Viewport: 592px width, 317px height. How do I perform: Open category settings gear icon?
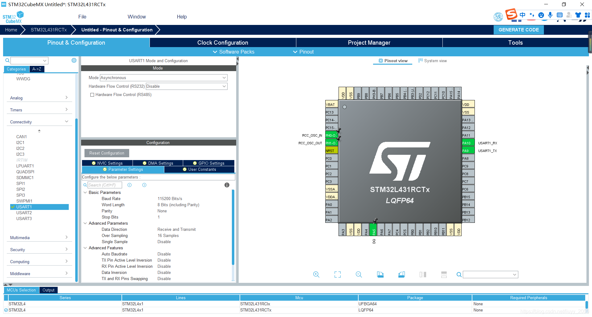(x=74, y=60)
